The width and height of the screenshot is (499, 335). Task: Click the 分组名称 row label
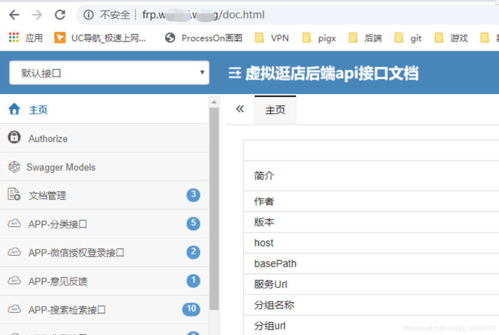click(x=274, y=305)
